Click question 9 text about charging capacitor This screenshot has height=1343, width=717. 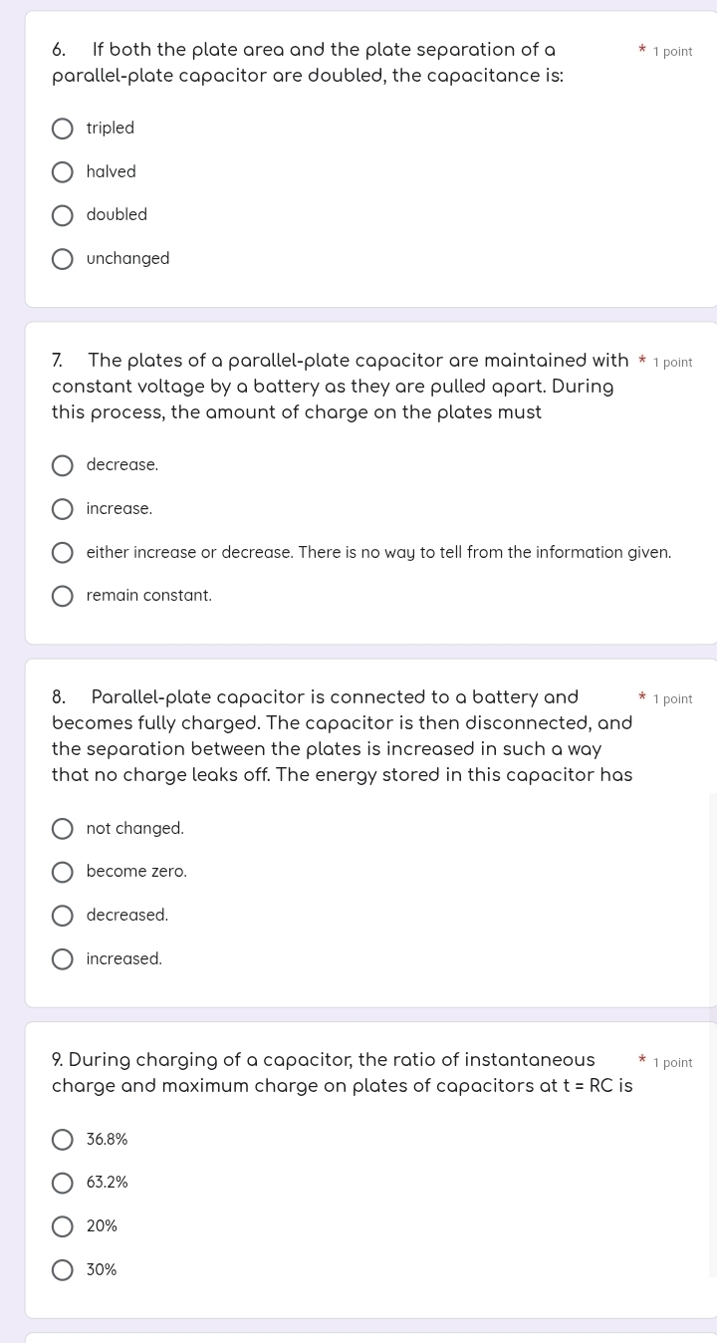[x=343, y=1073]
